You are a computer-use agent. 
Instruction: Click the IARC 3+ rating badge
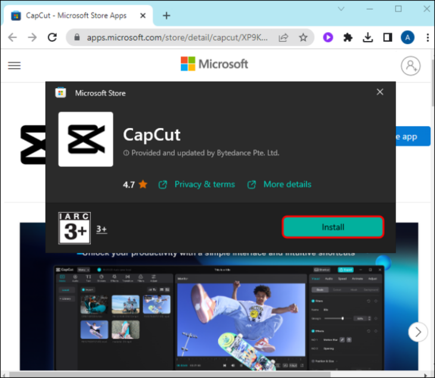tap(75, 228)
